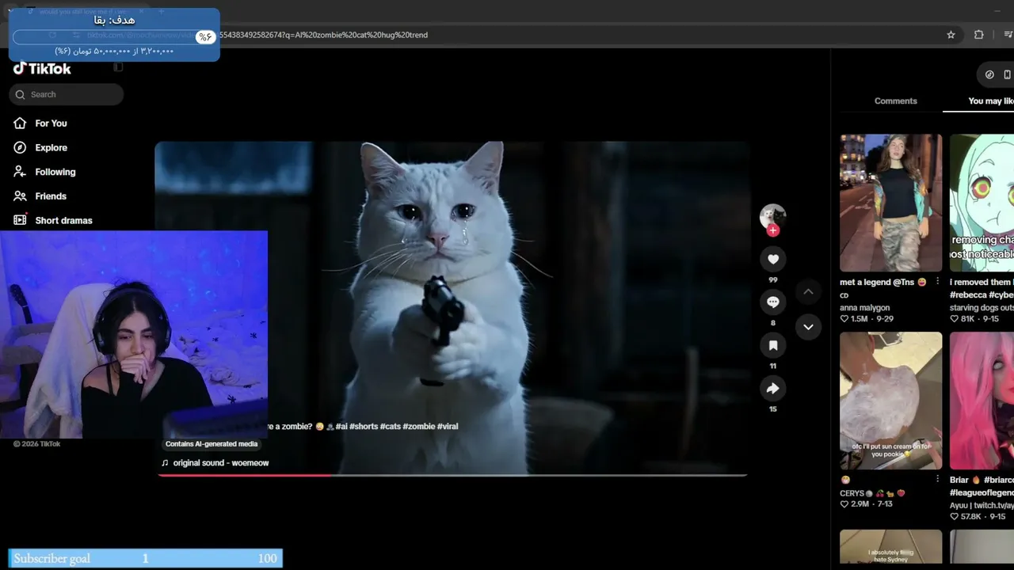Screen dimensions: 1014x570
Task: Focus the TikTok search field
Action: (67, 94)
